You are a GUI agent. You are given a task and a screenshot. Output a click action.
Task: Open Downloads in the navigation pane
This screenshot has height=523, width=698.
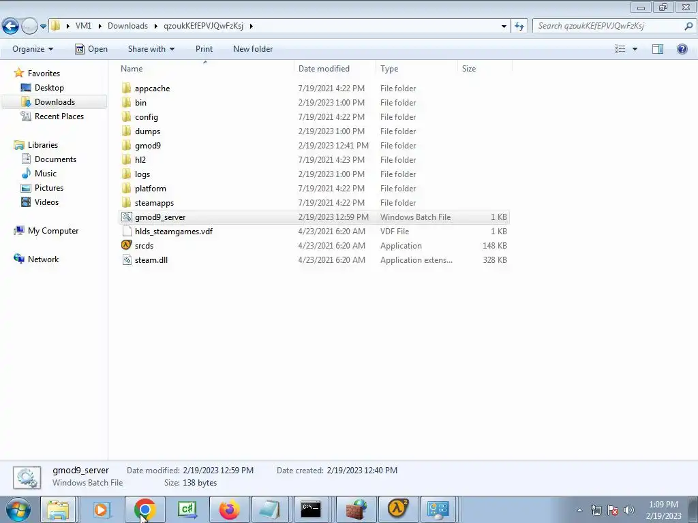(x=55, y=102)
